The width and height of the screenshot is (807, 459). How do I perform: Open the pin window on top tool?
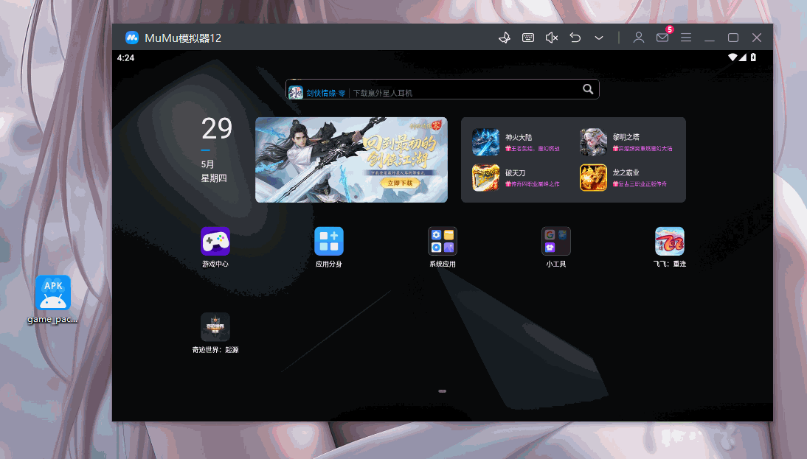click(x=505, y=38)
